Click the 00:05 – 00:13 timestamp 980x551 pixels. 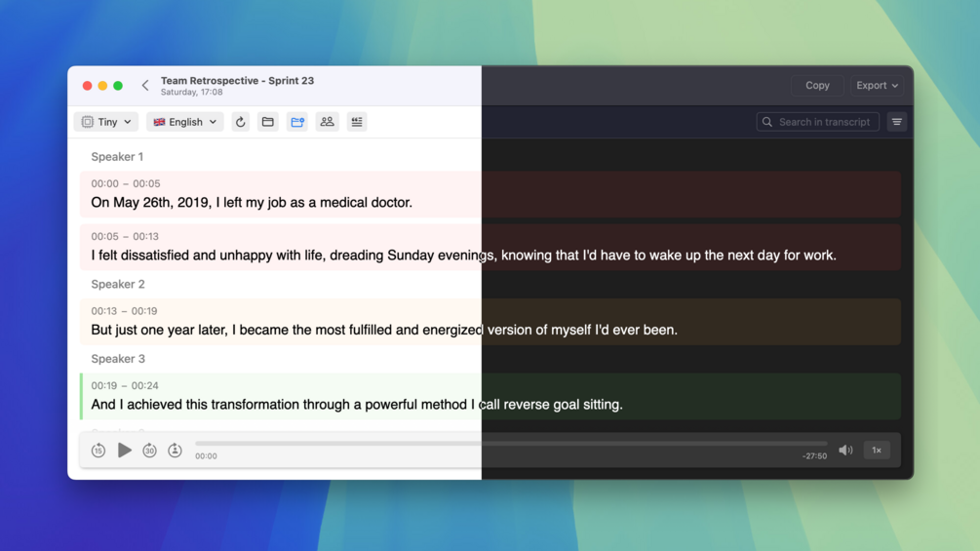pos(125,236)
